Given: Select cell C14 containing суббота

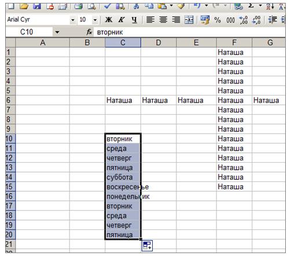Looking at the screenshot, I should (123, 177).
